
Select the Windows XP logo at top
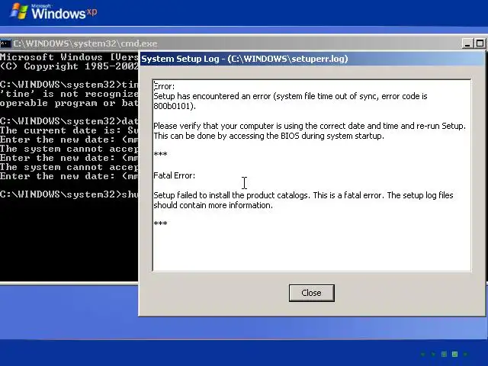[x=53, y=12]
